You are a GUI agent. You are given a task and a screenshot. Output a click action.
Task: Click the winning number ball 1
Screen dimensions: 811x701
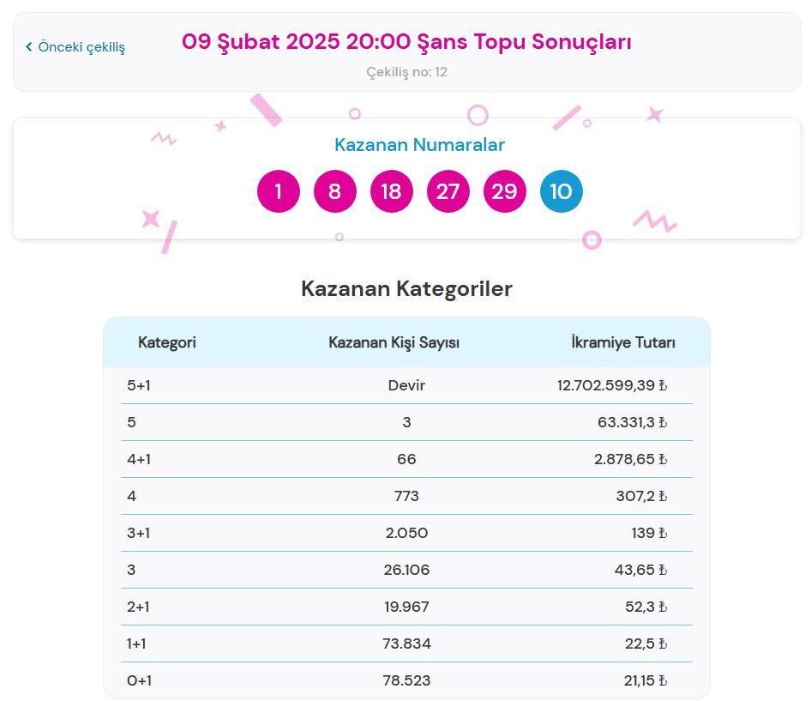click(278, 191)
